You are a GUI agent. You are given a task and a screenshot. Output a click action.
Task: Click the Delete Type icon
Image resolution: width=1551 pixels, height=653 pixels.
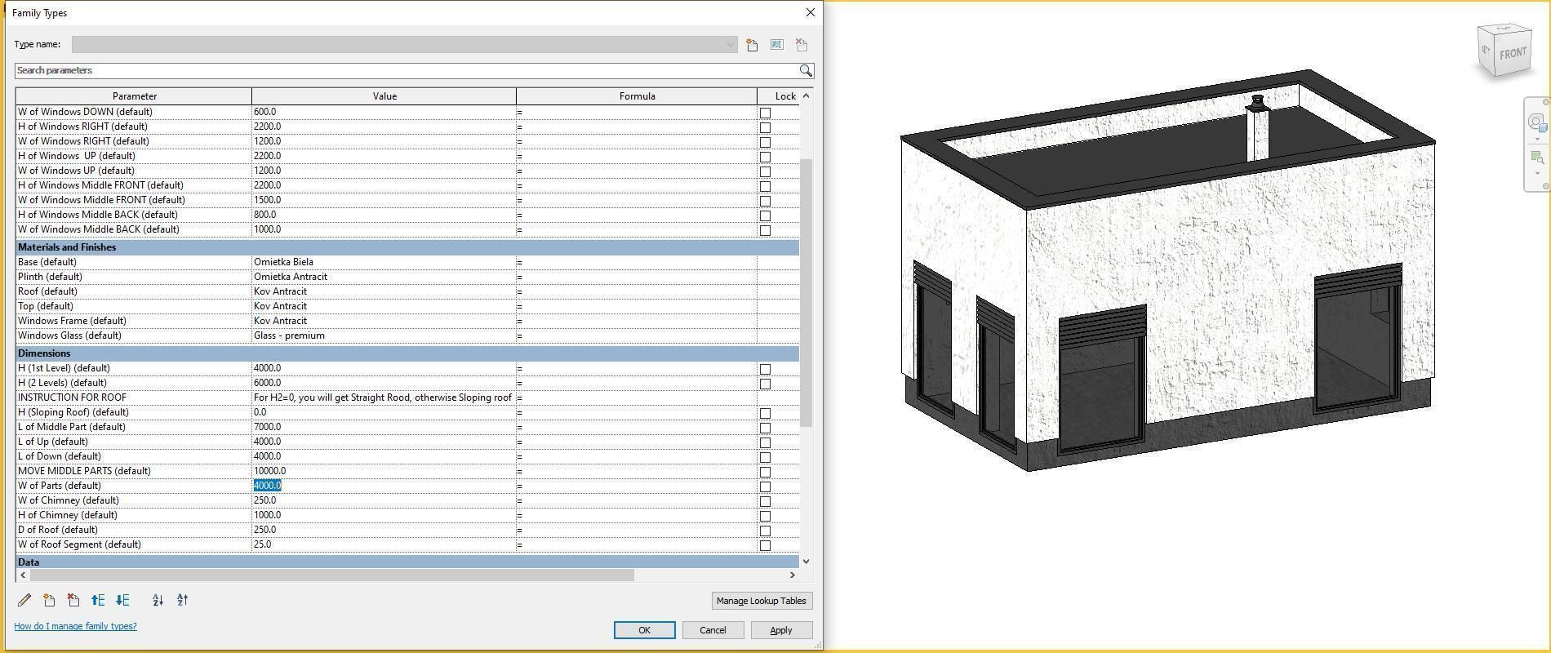801,45
